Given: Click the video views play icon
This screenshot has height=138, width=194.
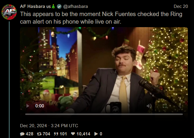Looking at the screenshot, I should [96, 134].
